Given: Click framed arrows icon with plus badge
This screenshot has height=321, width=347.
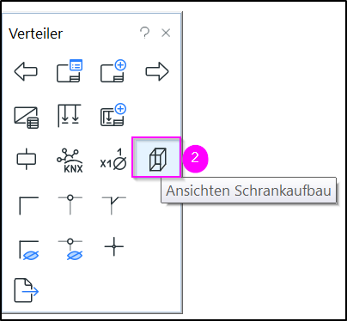Looking at the screenshot, I should coord(113,115).
